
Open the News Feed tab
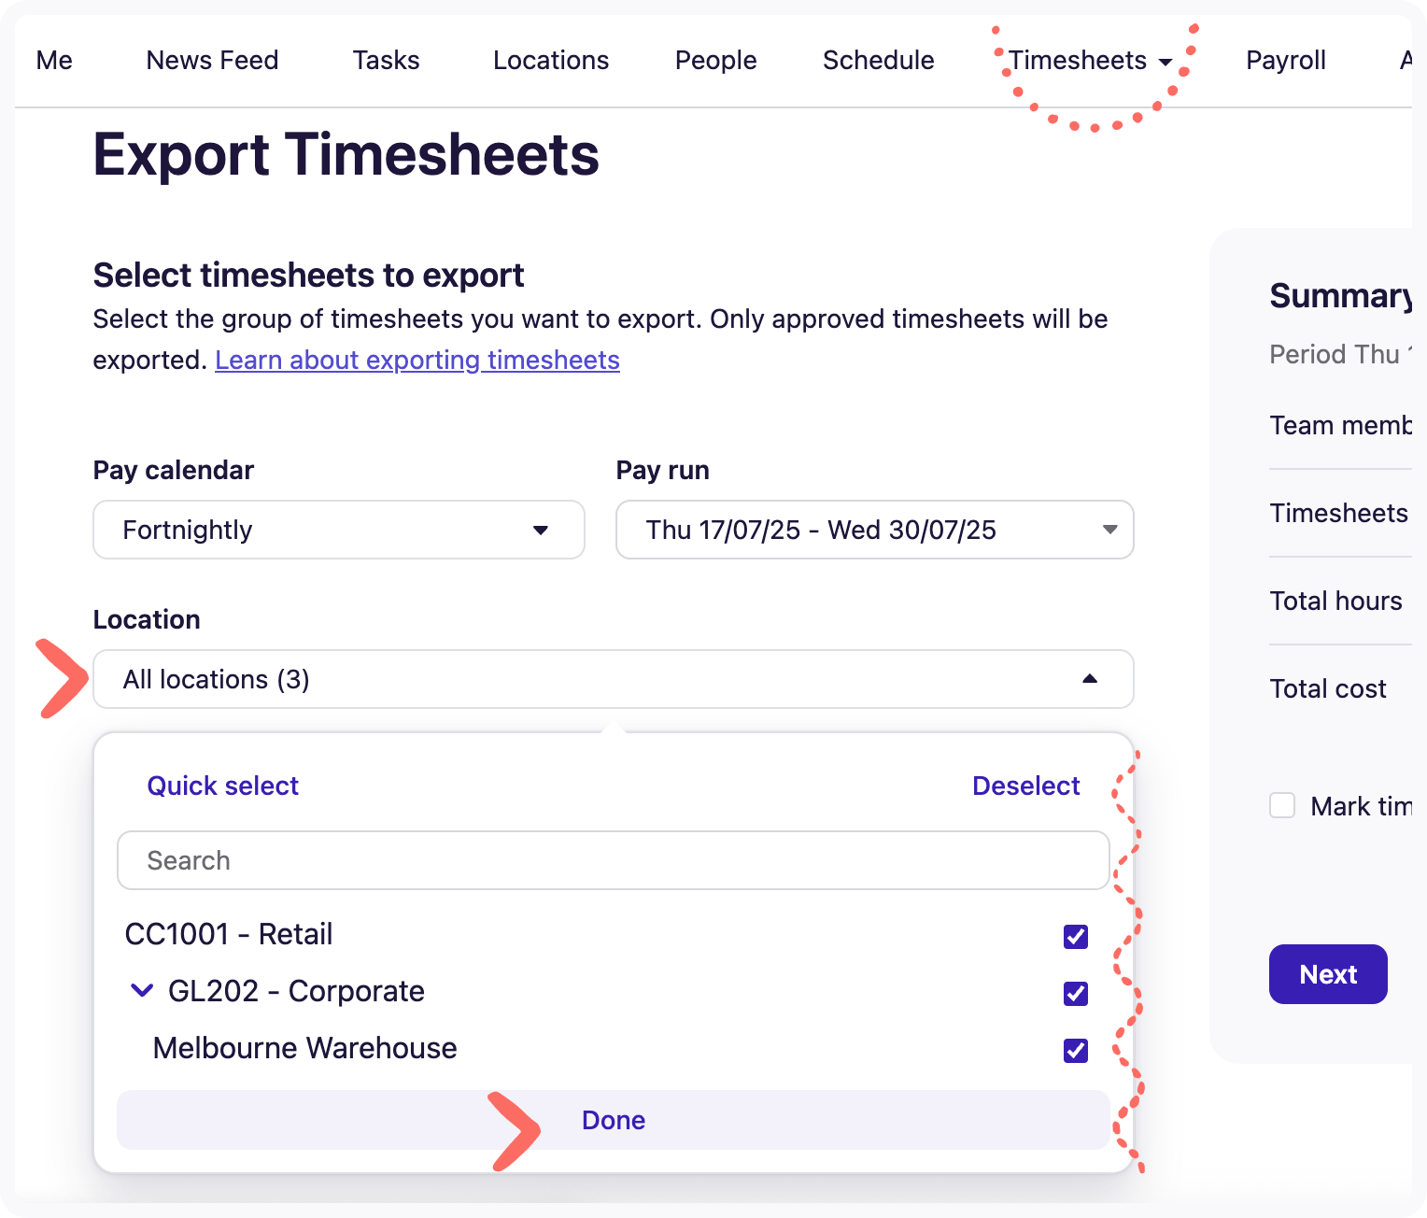click(212, 61)
